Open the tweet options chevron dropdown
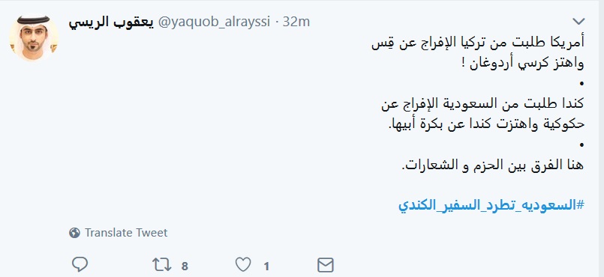 (x=578, y=21)
